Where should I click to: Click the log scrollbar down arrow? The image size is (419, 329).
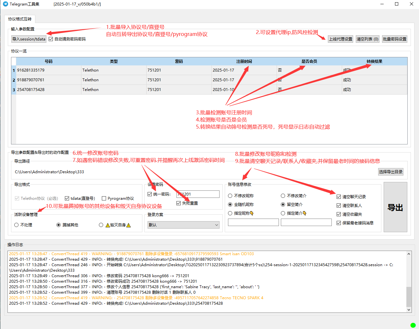click(409, 310)
